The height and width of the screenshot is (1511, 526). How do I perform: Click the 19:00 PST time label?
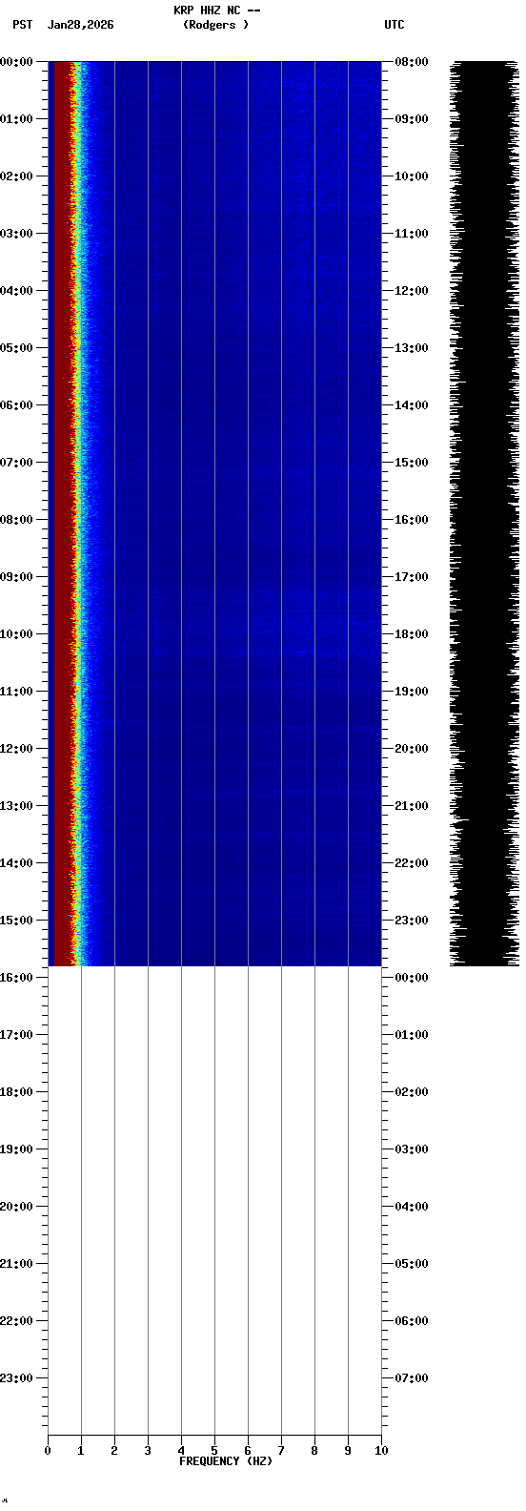point(16,1149)
